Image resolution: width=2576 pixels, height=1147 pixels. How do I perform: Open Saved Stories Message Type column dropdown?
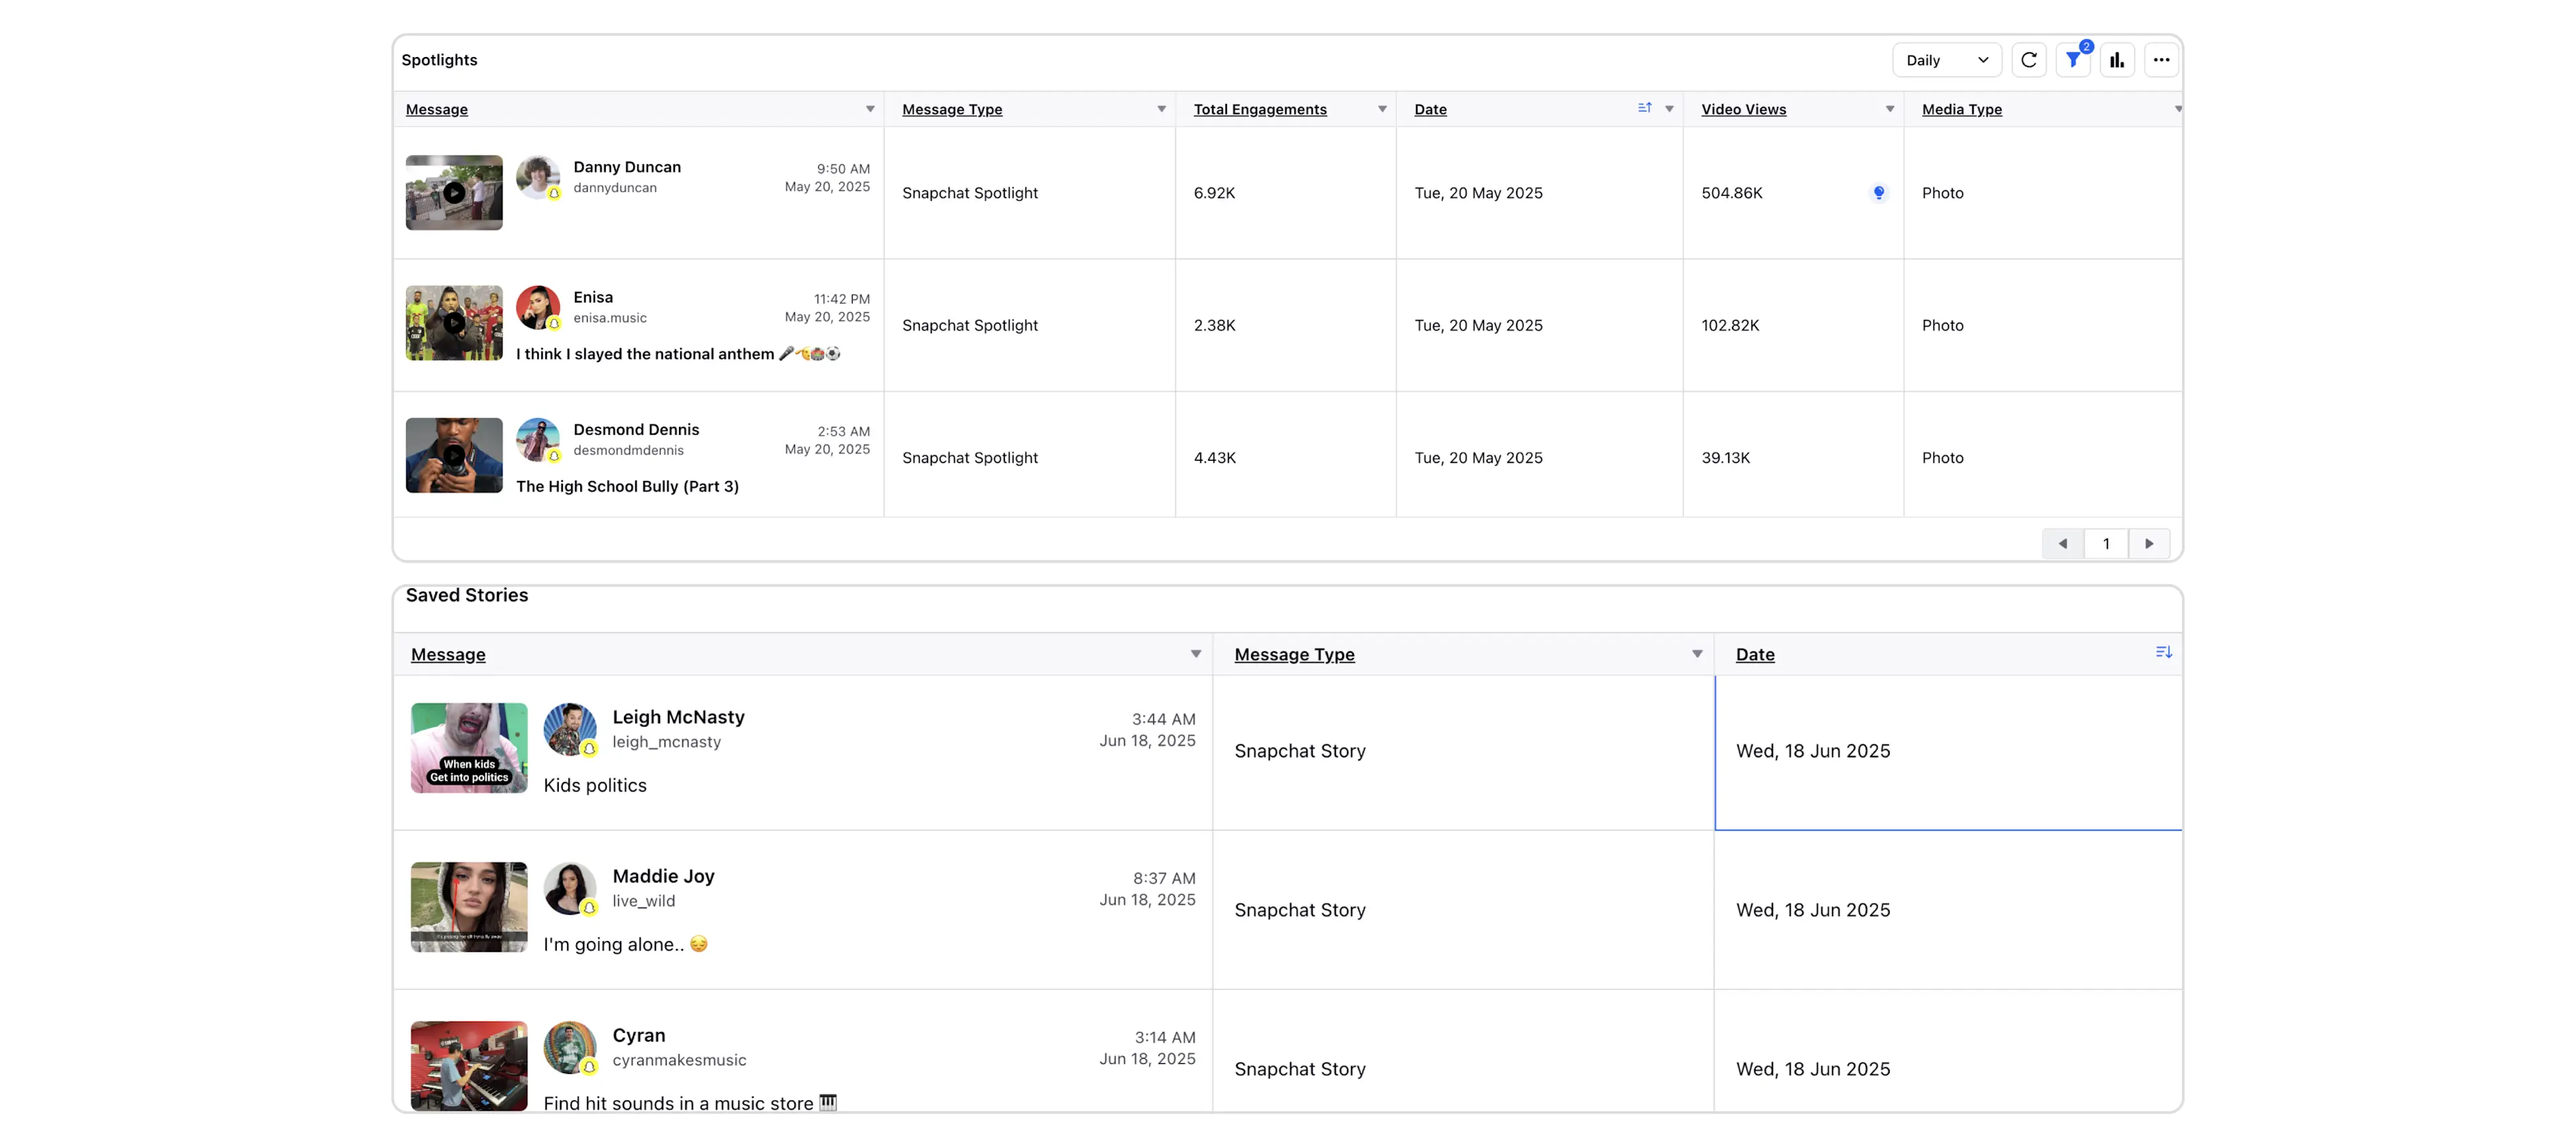1697,654
